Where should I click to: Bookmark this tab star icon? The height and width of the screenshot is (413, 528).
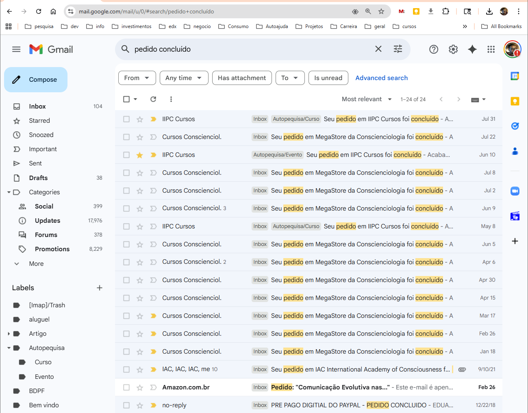point(381,11)
